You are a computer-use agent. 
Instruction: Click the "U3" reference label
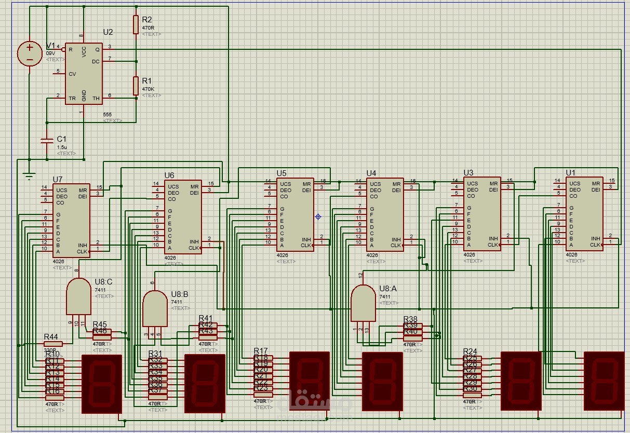tap(468, 172)
